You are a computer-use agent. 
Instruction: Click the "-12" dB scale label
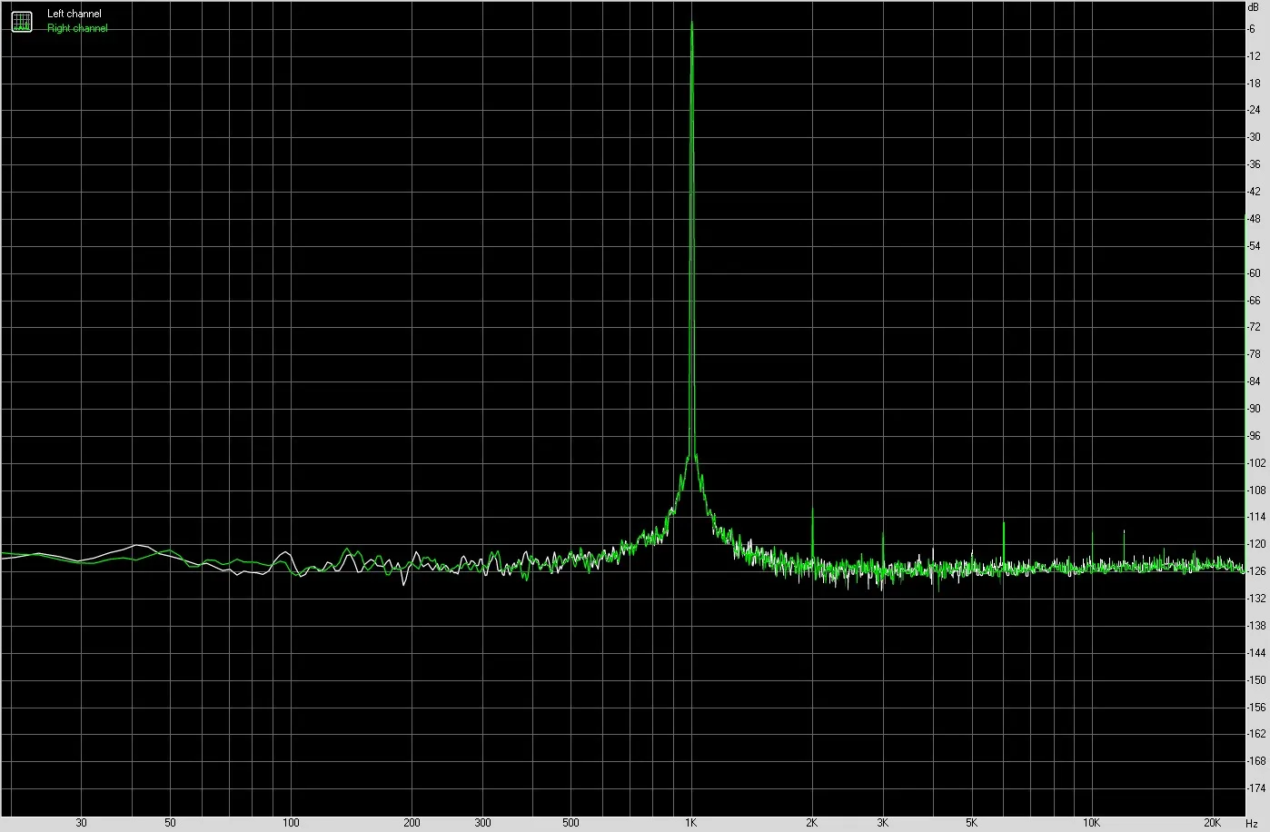coord(1254,56)
